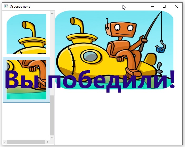The image size is (185, 147).
Task: Close the Игровое поле window
Action: coord(176,6)
